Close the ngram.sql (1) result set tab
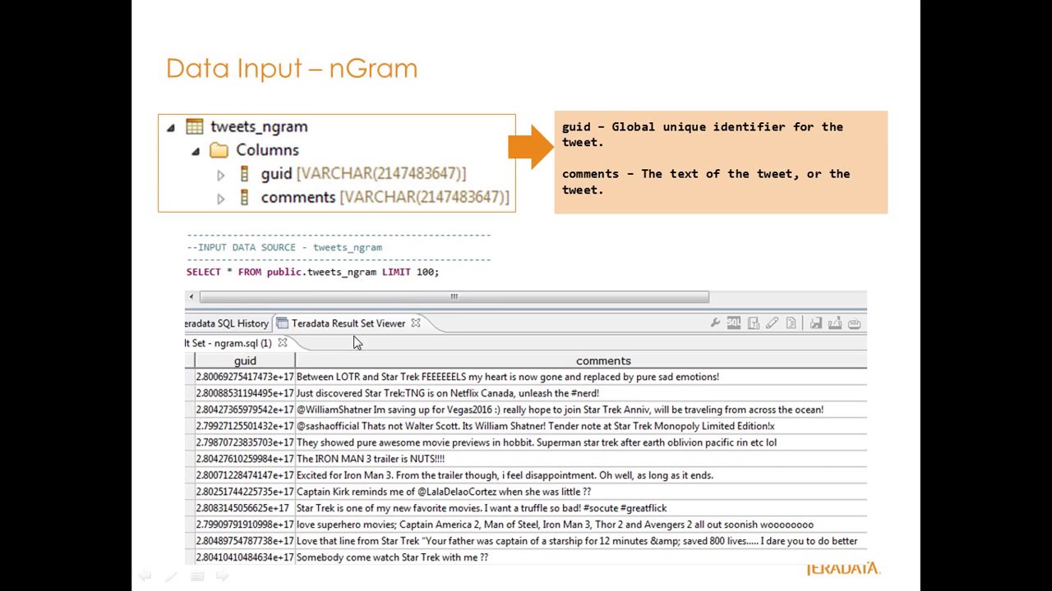The width and height of the screenshot is (1052, 591). [282, 343]
